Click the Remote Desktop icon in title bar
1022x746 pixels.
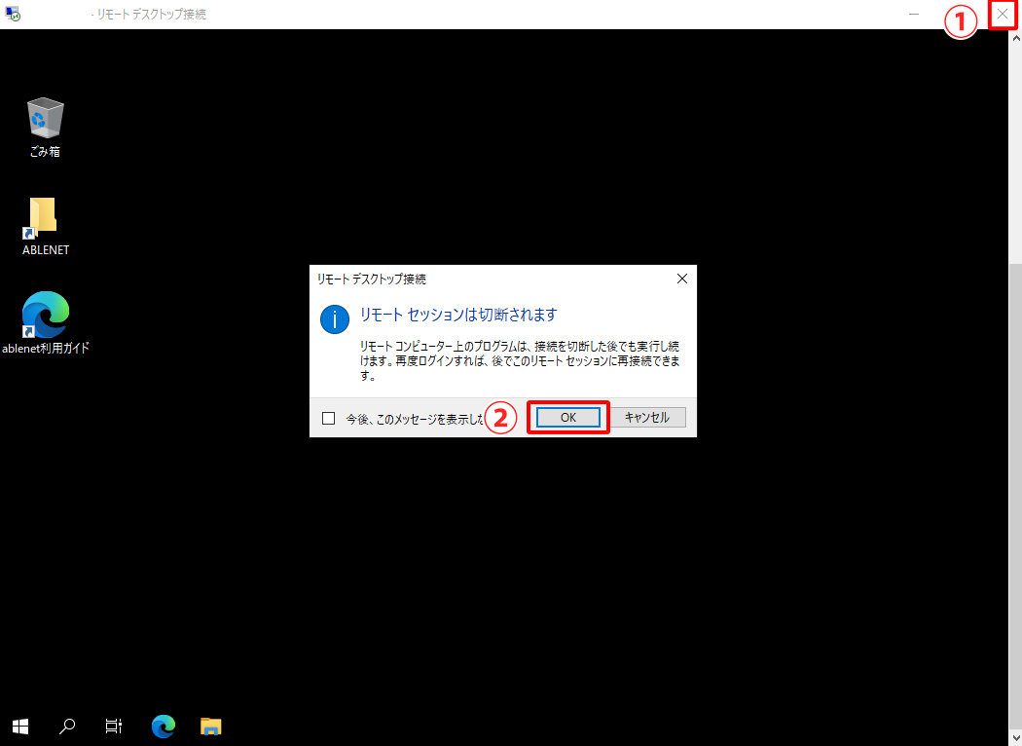pos(13,15)
